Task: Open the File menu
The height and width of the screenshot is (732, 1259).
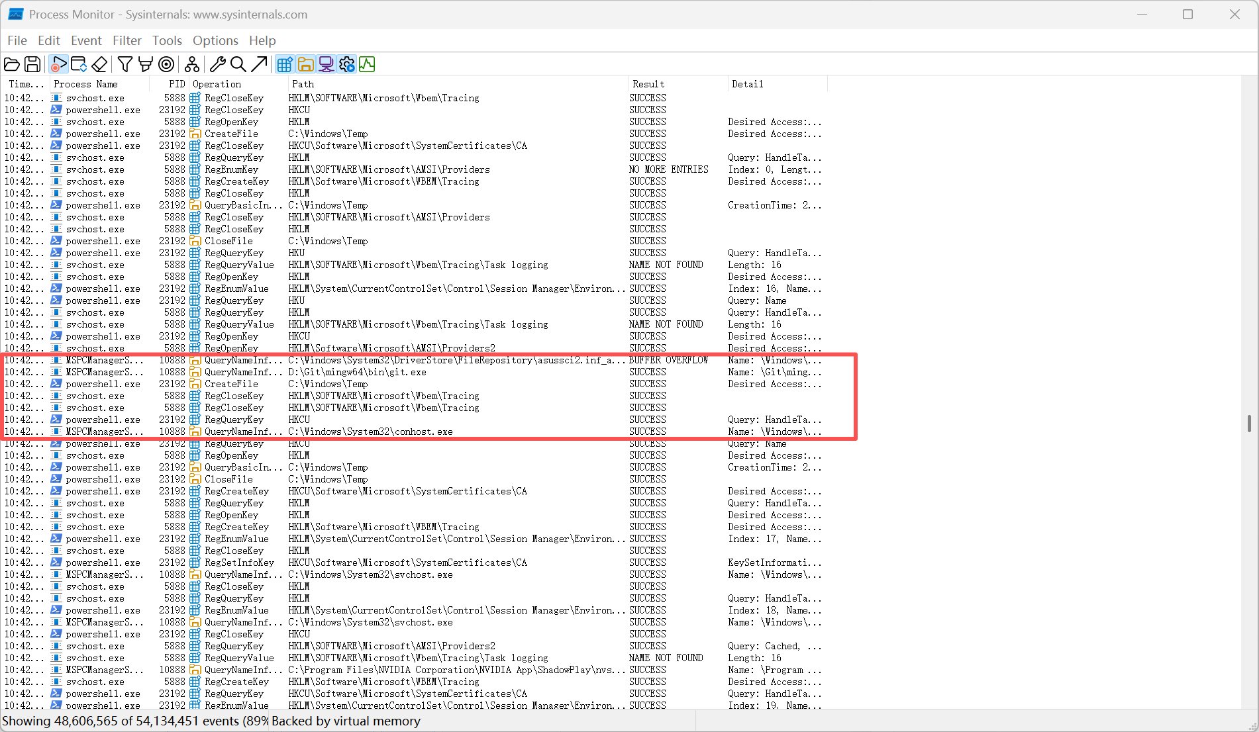Action: 17,40
